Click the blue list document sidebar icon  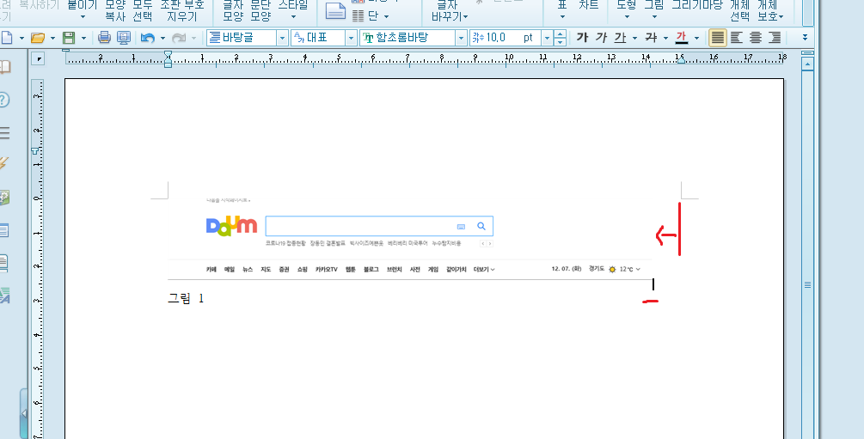click(x=4, y=229)
